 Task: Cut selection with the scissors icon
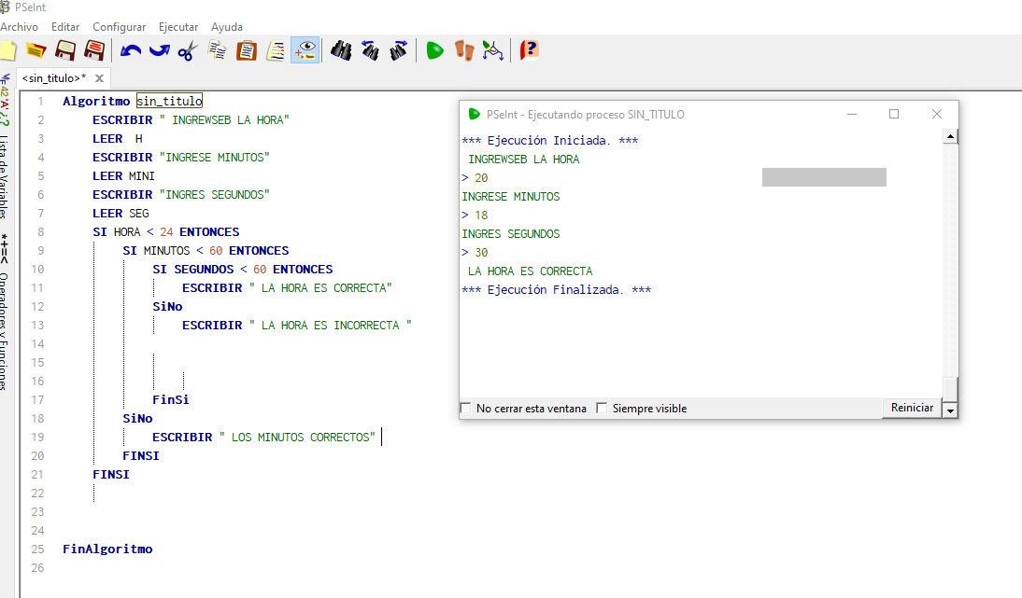pos(187,50)
